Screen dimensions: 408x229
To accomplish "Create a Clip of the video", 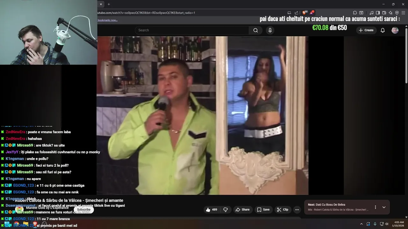I will [x=282, y=210].
